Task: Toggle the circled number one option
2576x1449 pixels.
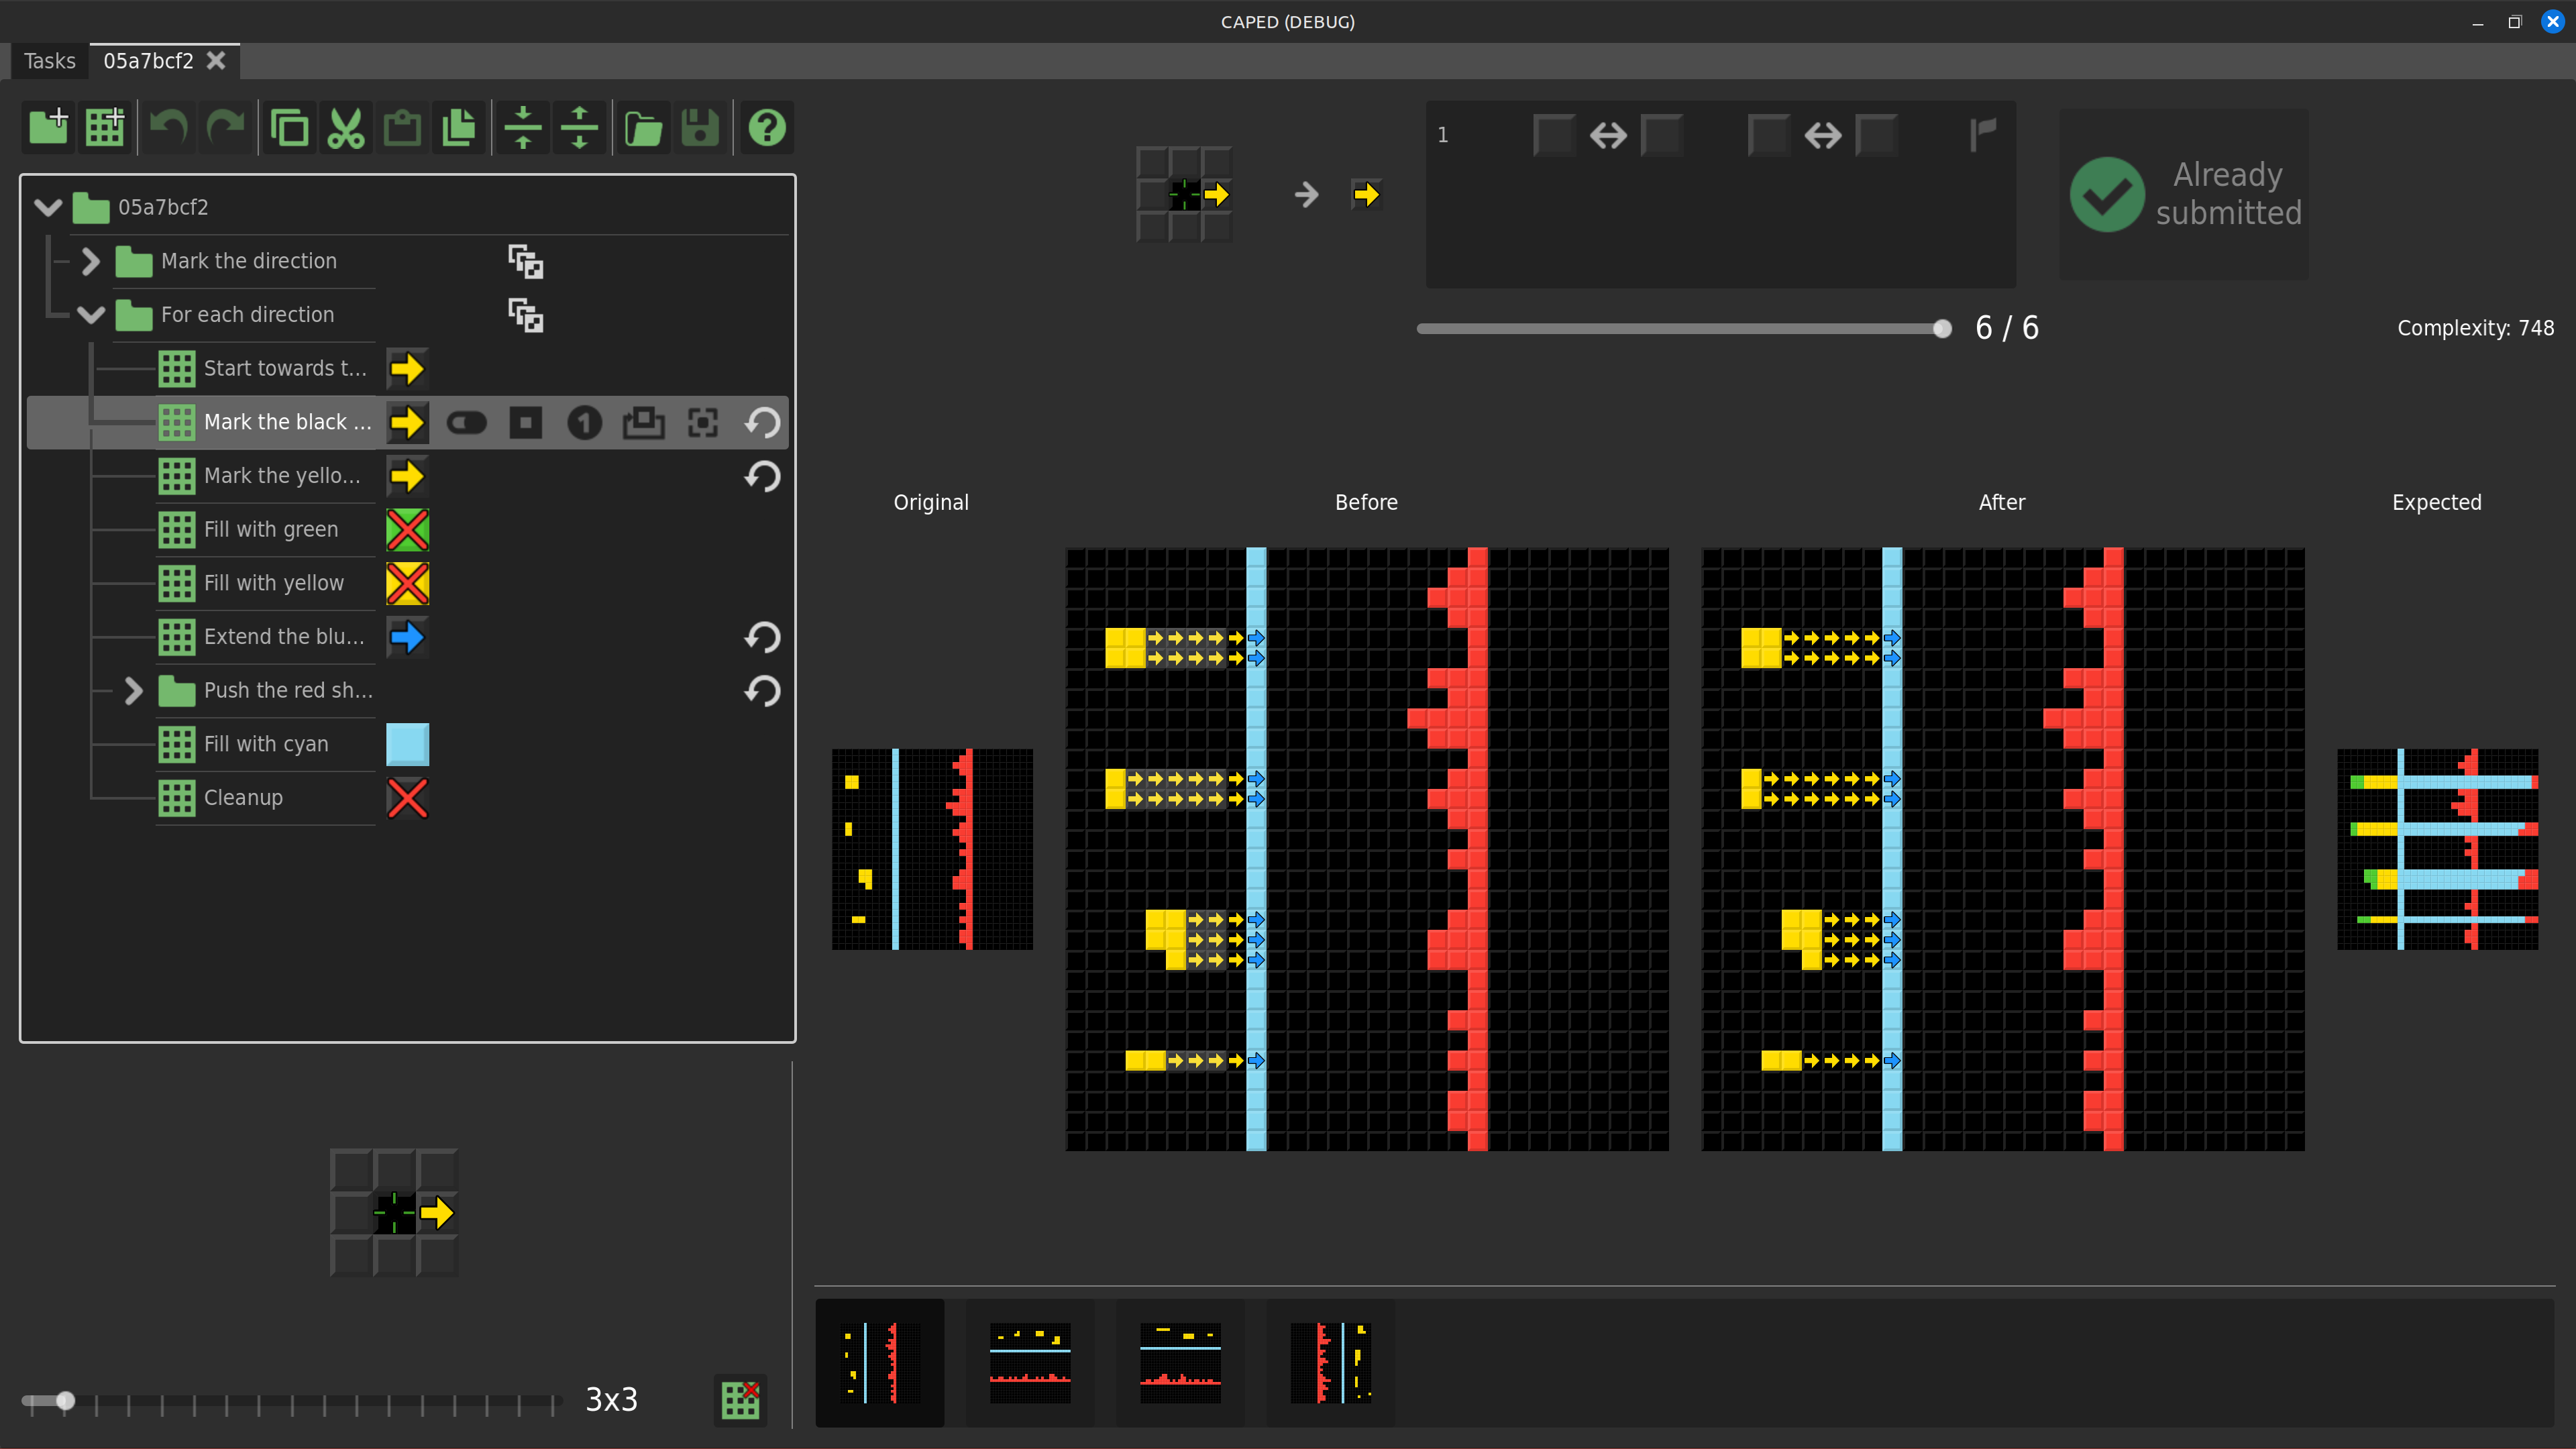Action: pyautogui.click(x=584, y=423)
